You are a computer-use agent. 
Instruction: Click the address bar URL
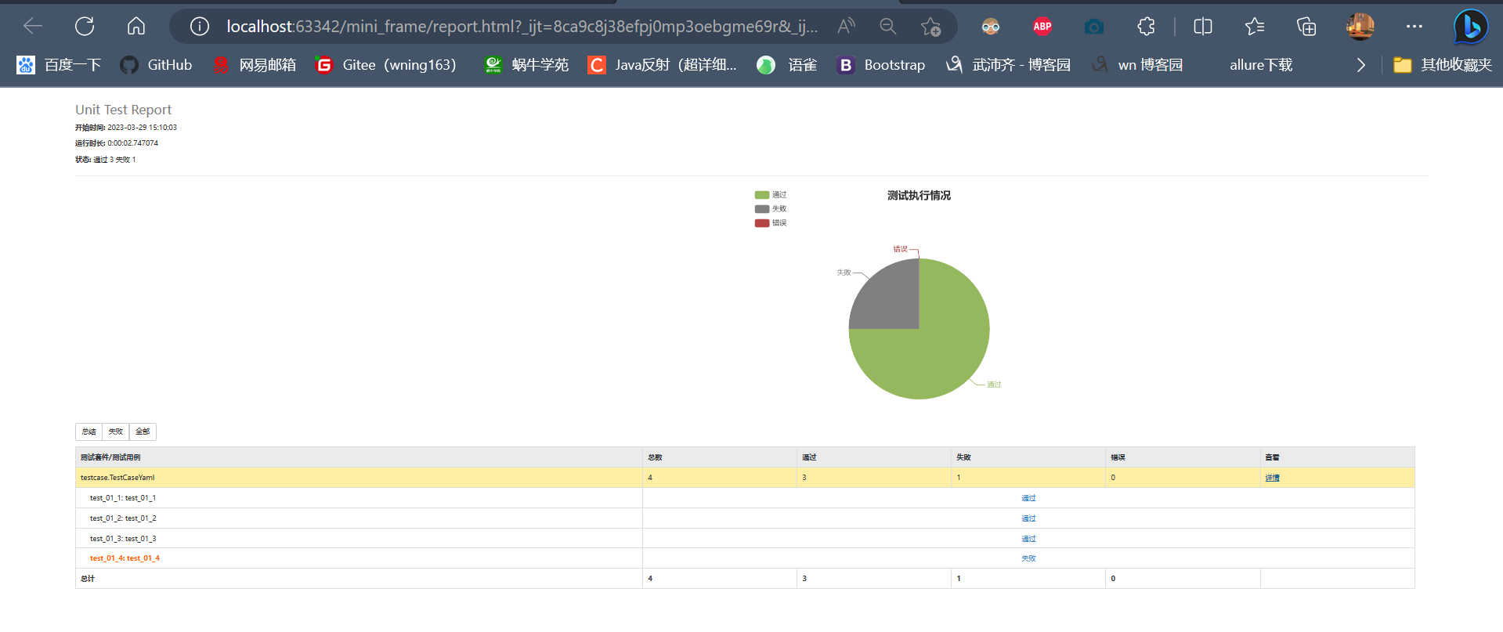[x=522, y=27]
